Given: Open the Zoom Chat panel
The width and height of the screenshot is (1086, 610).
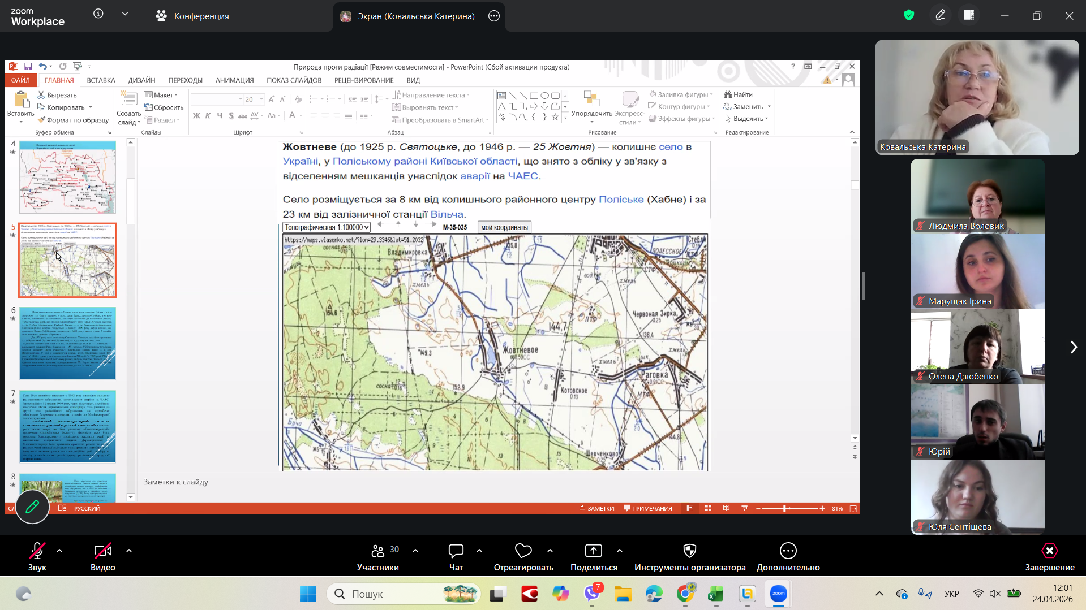Looking at the screenshot, I should pyautogui.click(x=456, y=551).
